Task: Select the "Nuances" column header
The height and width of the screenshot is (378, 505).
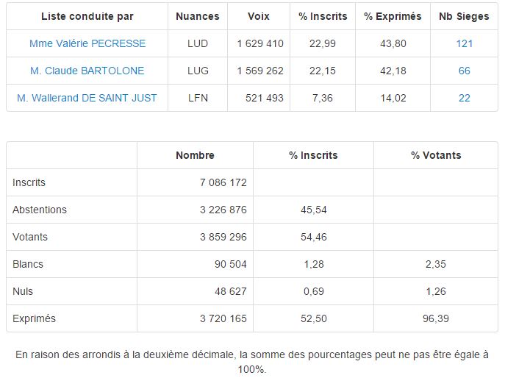Action: click(198, 16)
